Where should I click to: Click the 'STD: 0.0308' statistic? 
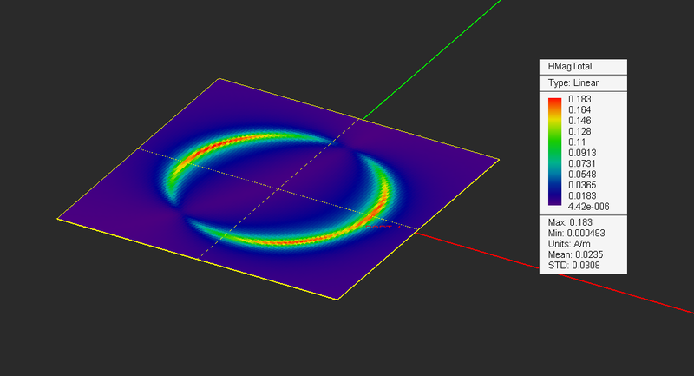click(573, 265)
